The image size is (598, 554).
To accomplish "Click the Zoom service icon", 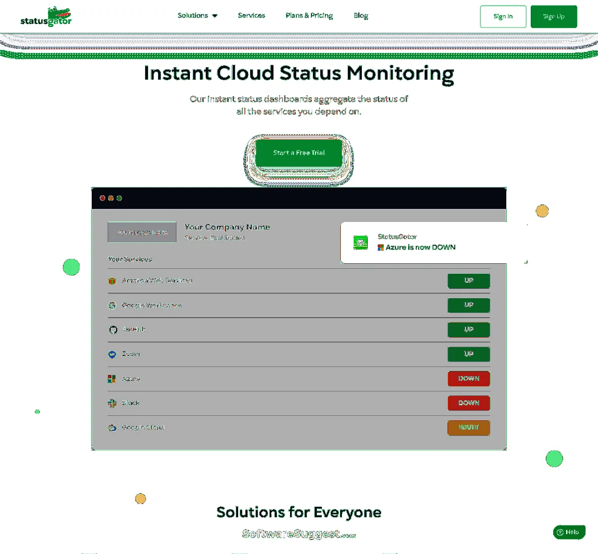I will coord(112,354).
